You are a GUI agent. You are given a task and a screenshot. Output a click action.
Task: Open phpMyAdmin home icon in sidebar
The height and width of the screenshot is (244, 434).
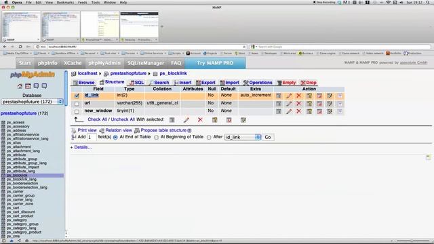(20, 86)
